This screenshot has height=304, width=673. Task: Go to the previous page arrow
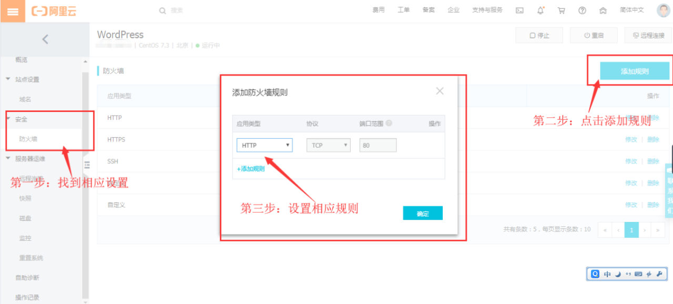pyautogui.click(x=618, y=230)
